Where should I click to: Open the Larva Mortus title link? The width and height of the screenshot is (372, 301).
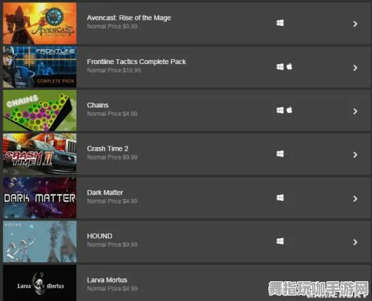pos(107,280)
